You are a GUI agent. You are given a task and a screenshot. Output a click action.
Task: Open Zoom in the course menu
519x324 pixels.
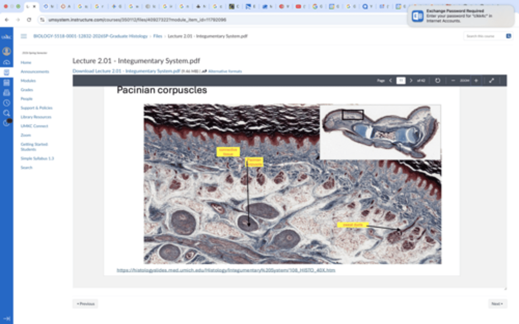pyautogui.click(x=26, y=135)
